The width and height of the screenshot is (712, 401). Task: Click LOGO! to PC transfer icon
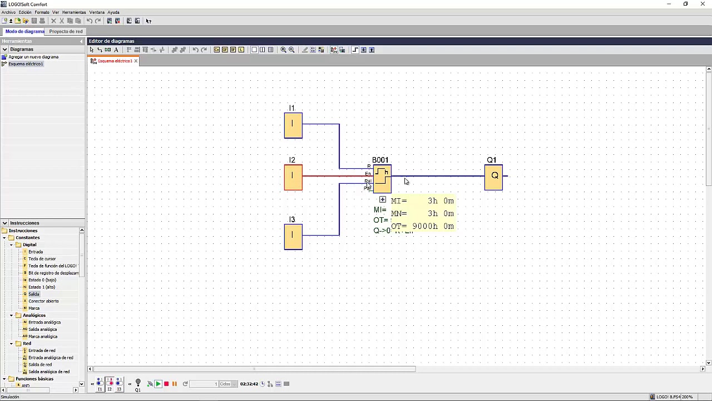[137, 21]
